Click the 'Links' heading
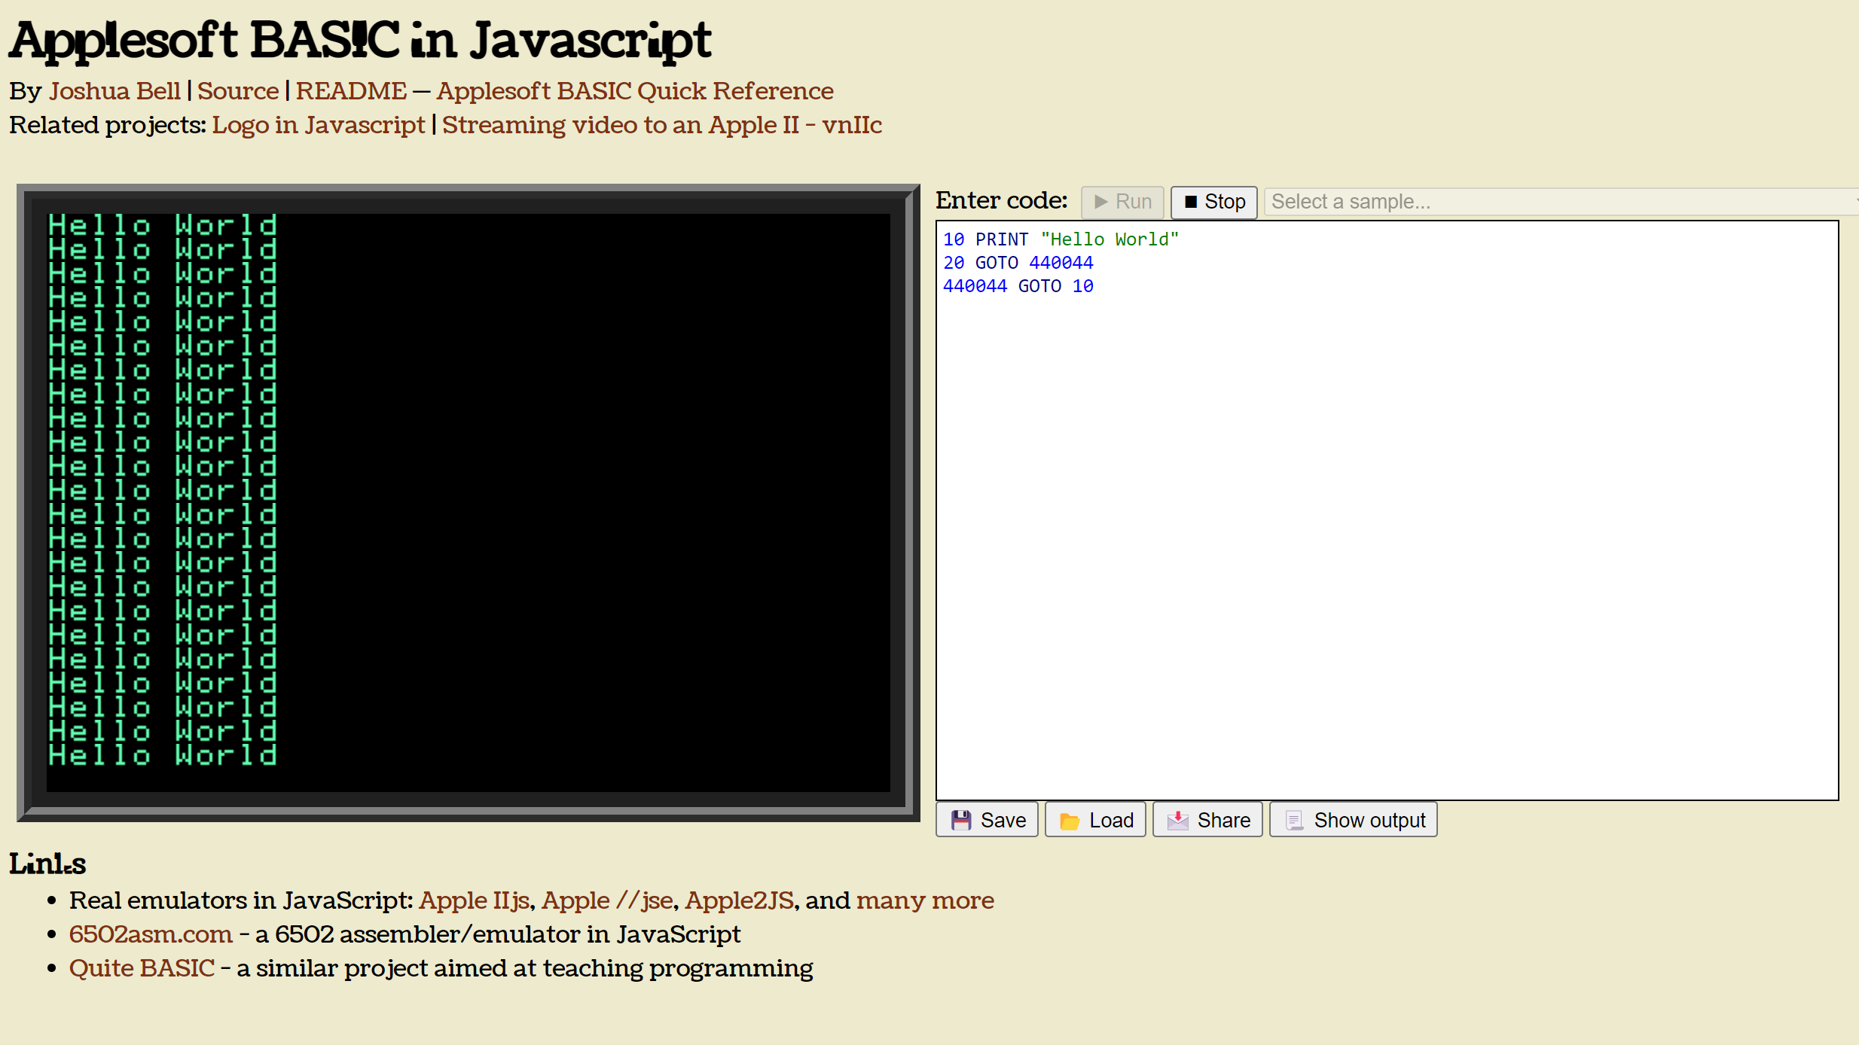The height and width of the screenshot is (1045, 1859). [x=47, y=864]
